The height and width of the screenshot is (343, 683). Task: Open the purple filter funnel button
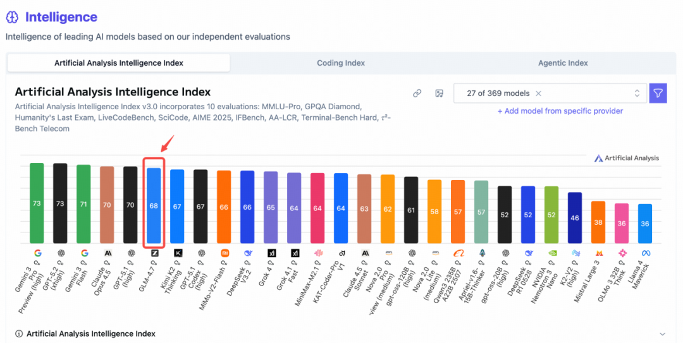coord(658,93)
